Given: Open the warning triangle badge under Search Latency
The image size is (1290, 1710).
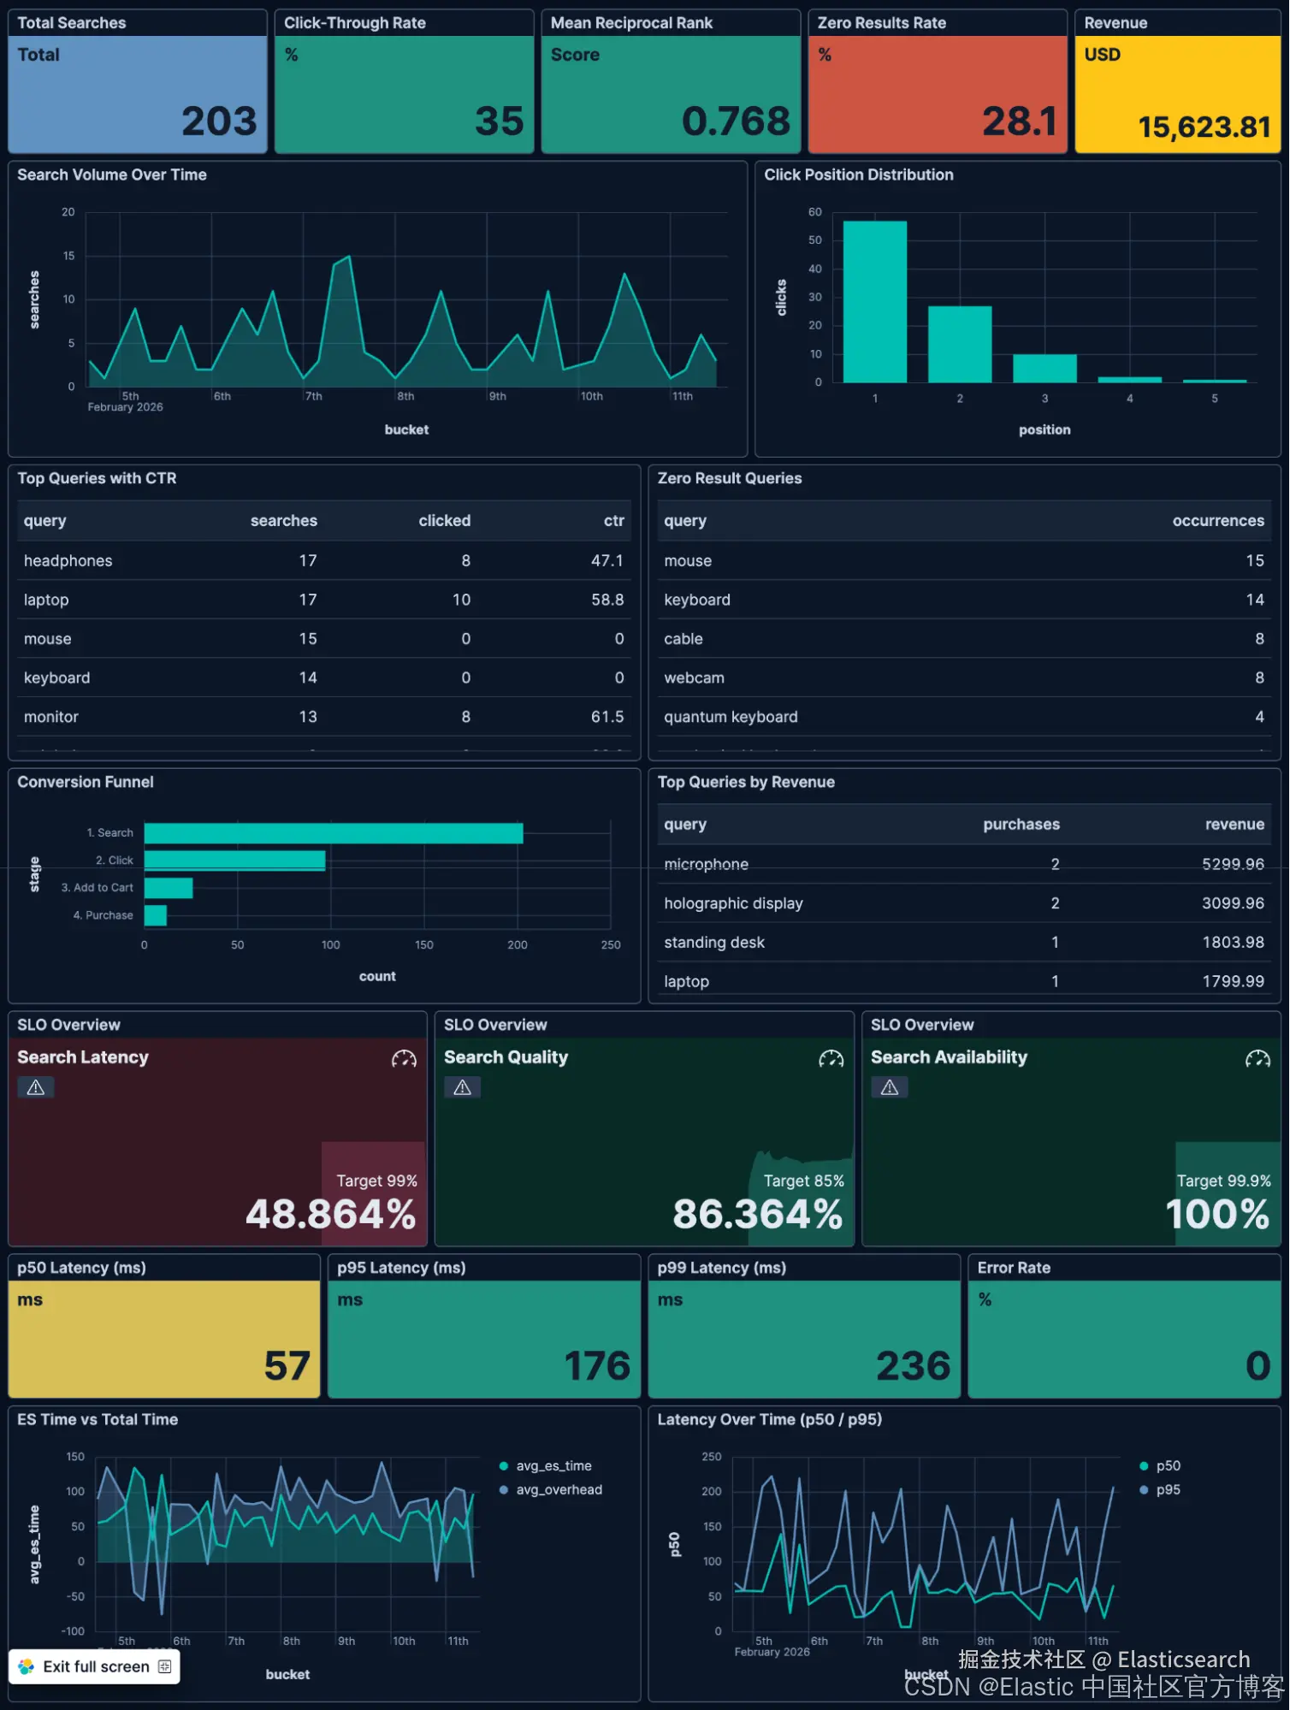Looking at the screenshot, I should (36, 1087).
